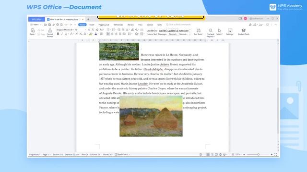Screen dimensions: 307x172
Task: Open the Review ribbon tab
Action: (130, 25)
